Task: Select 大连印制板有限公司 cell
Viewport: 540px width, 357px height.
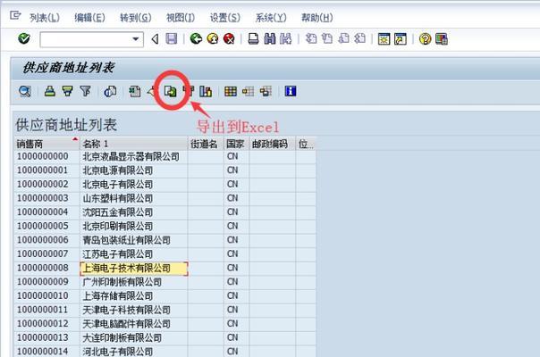Action: click(x=133, y=337)
